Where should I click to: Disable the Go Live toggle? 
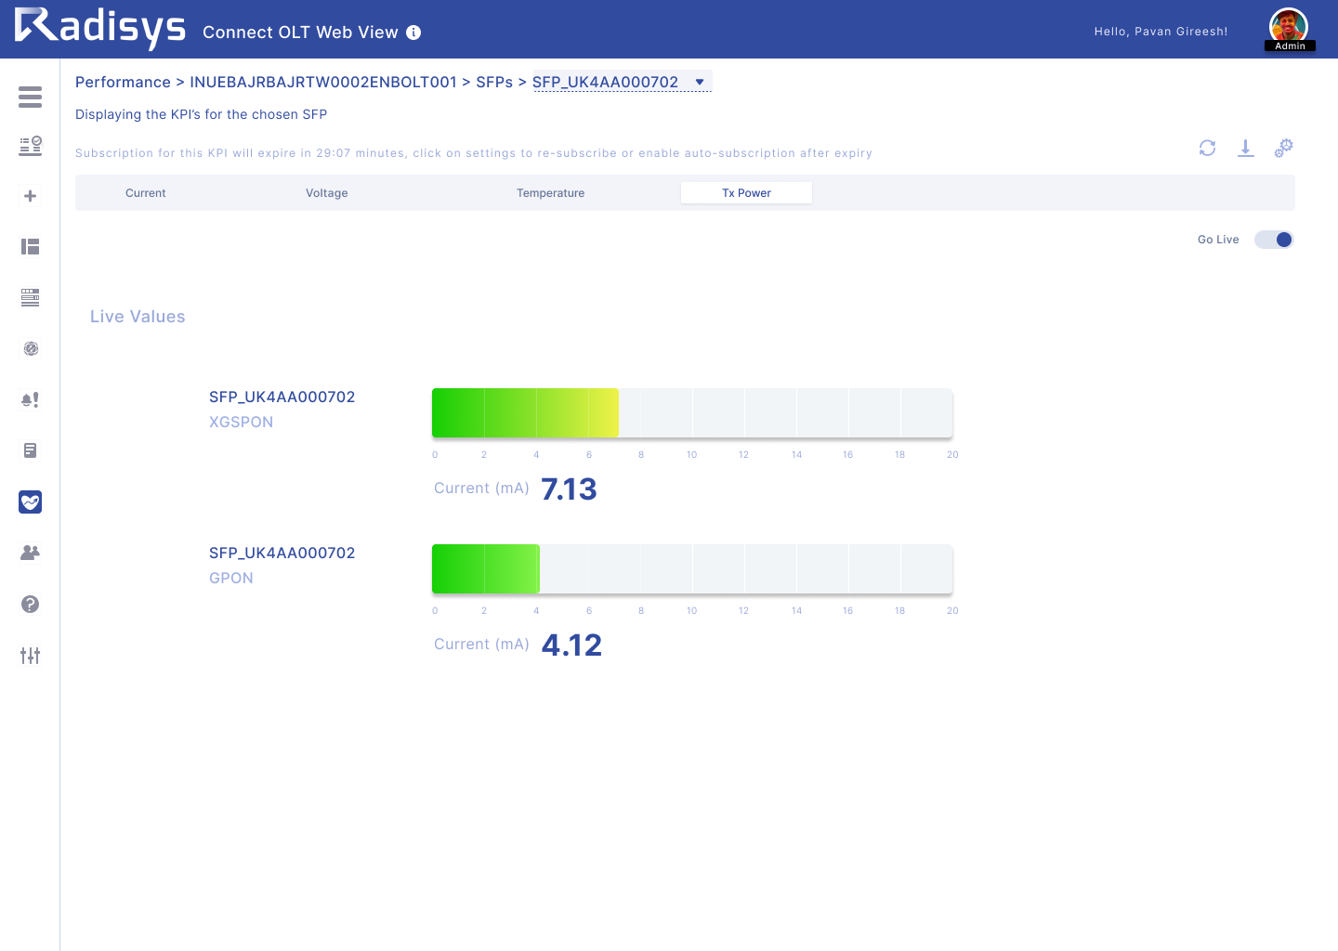[1273, 240]
